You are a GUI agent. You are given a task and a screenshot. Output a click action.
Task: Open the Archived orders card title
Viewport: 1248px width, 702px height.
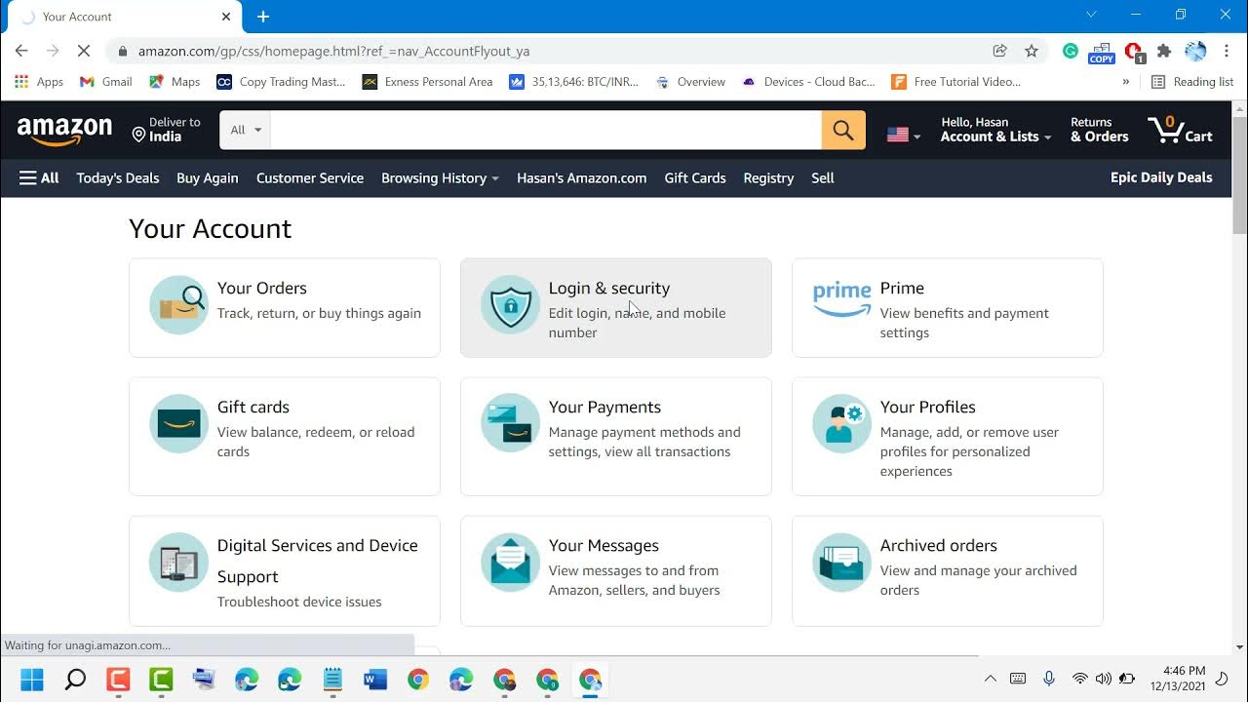pyautogui.click(x=939, y=545)
